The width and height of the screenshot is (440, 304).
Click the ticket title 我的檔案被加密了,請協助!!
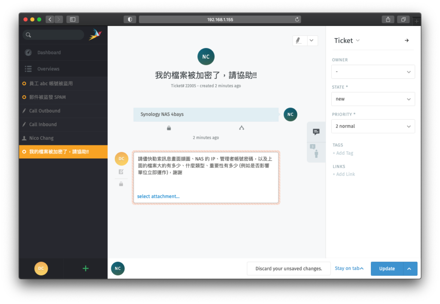coord(206,75)
